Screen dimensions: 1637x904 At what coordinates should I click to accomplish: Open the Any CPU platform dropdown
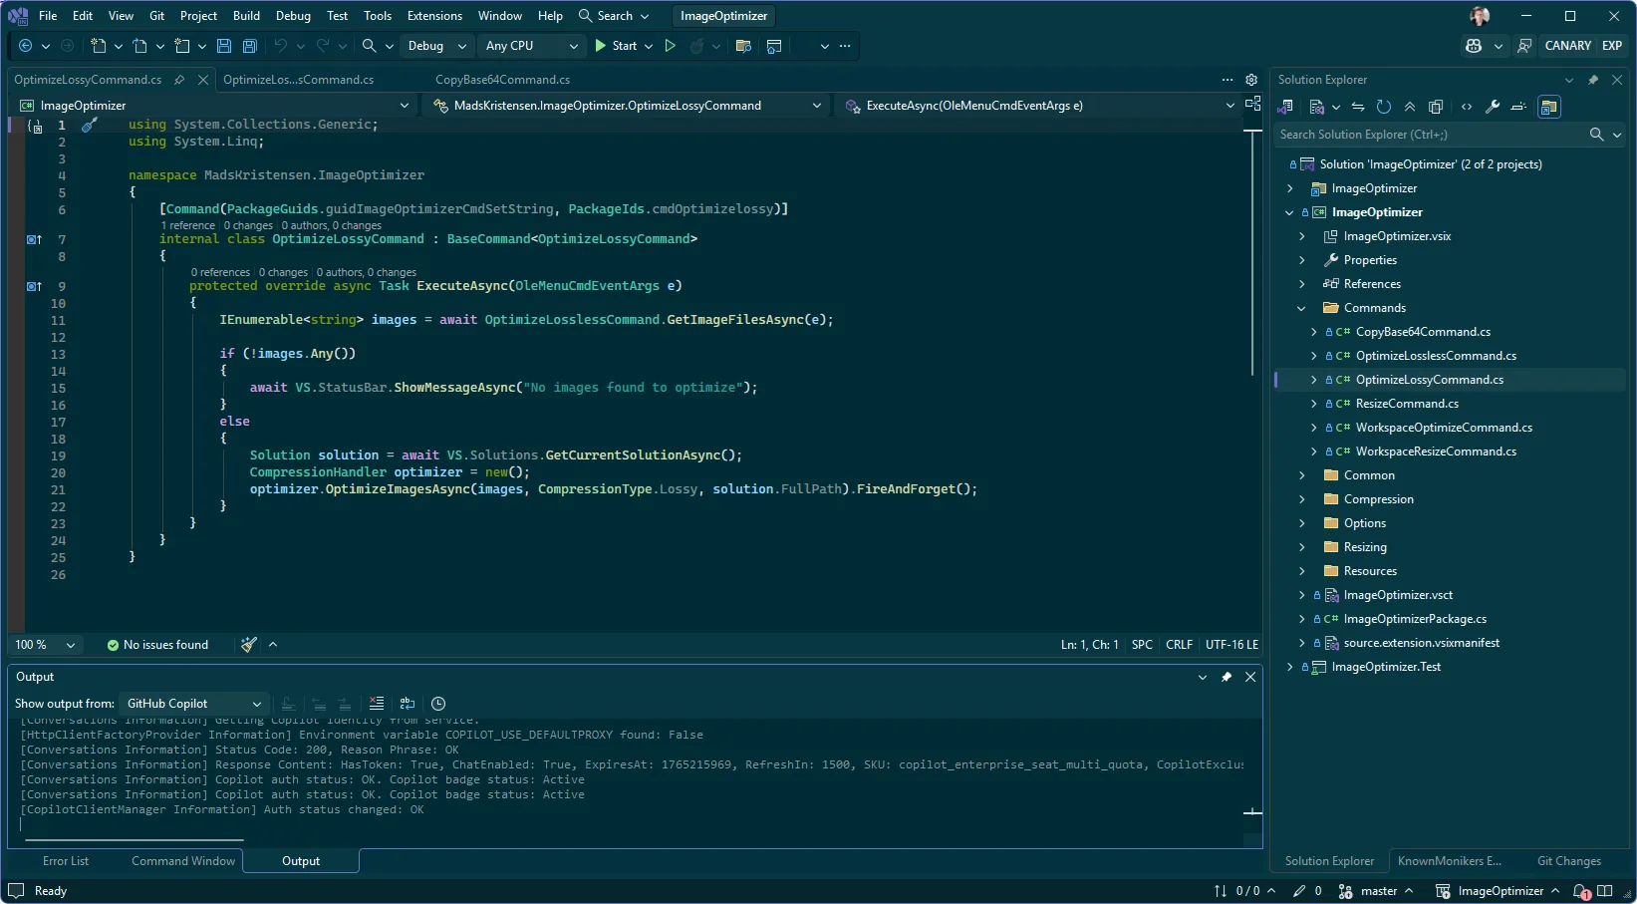point(531,46)
